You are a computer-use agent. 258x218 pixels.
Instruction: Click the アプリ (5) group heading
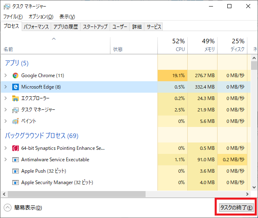point(17,63)
